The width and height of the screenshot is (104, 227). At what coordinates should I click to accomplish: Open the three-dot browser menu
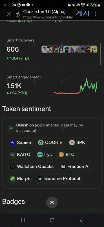point(95,14)
